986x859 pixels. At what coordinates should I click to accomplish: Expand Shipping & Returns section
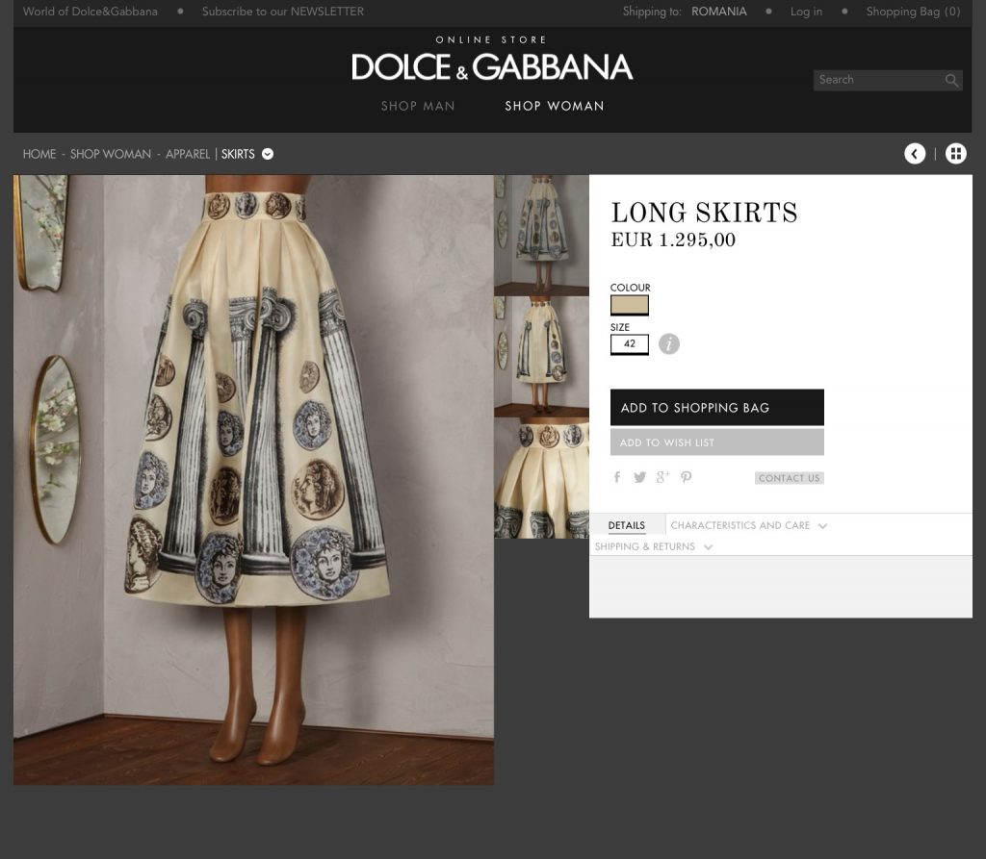point(653,547)
